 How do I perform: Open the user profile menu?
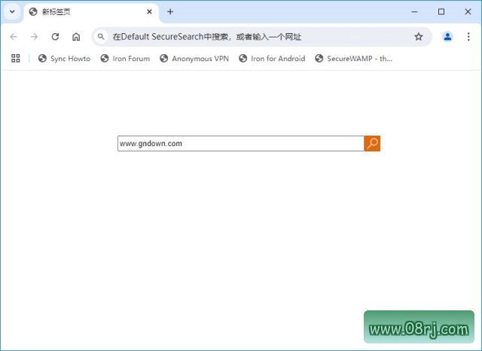click(x=447, y=37)
